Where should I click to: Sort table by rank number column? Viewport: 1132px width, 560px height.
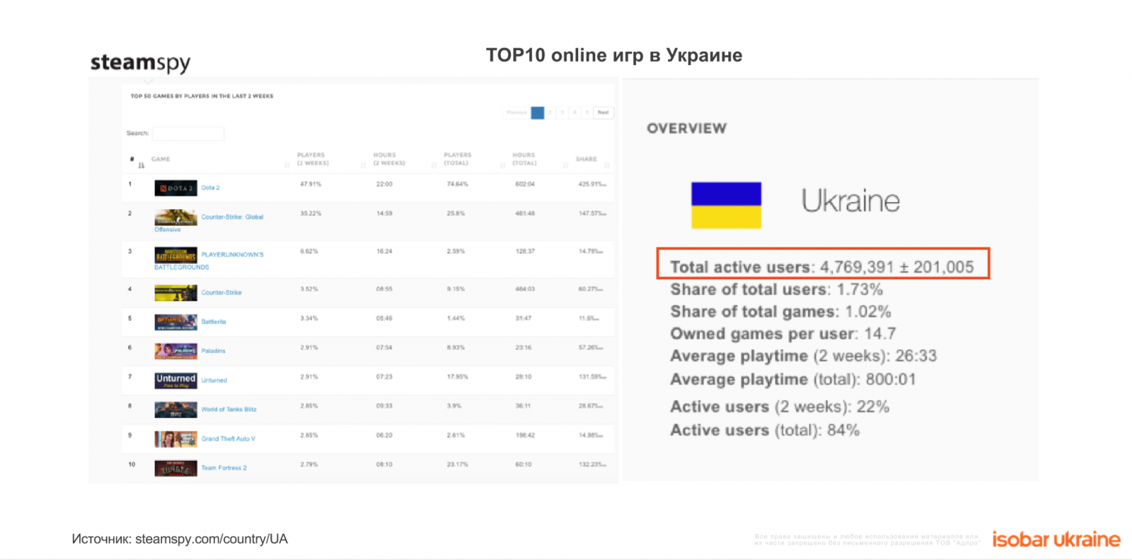pos(132,160)
